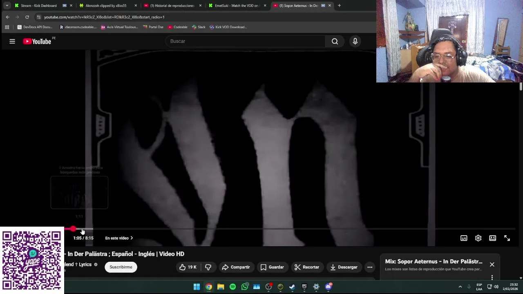Show hidden system tray icons

click(x=460, y=287)
